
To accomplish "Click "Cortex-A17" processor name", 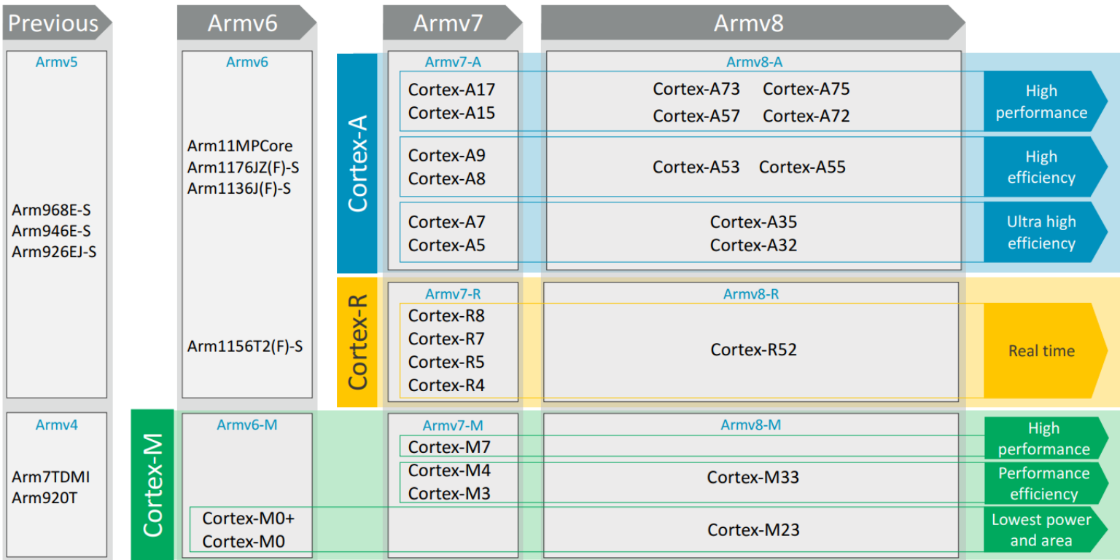I will pyautogui.click(x=451, y=90).
